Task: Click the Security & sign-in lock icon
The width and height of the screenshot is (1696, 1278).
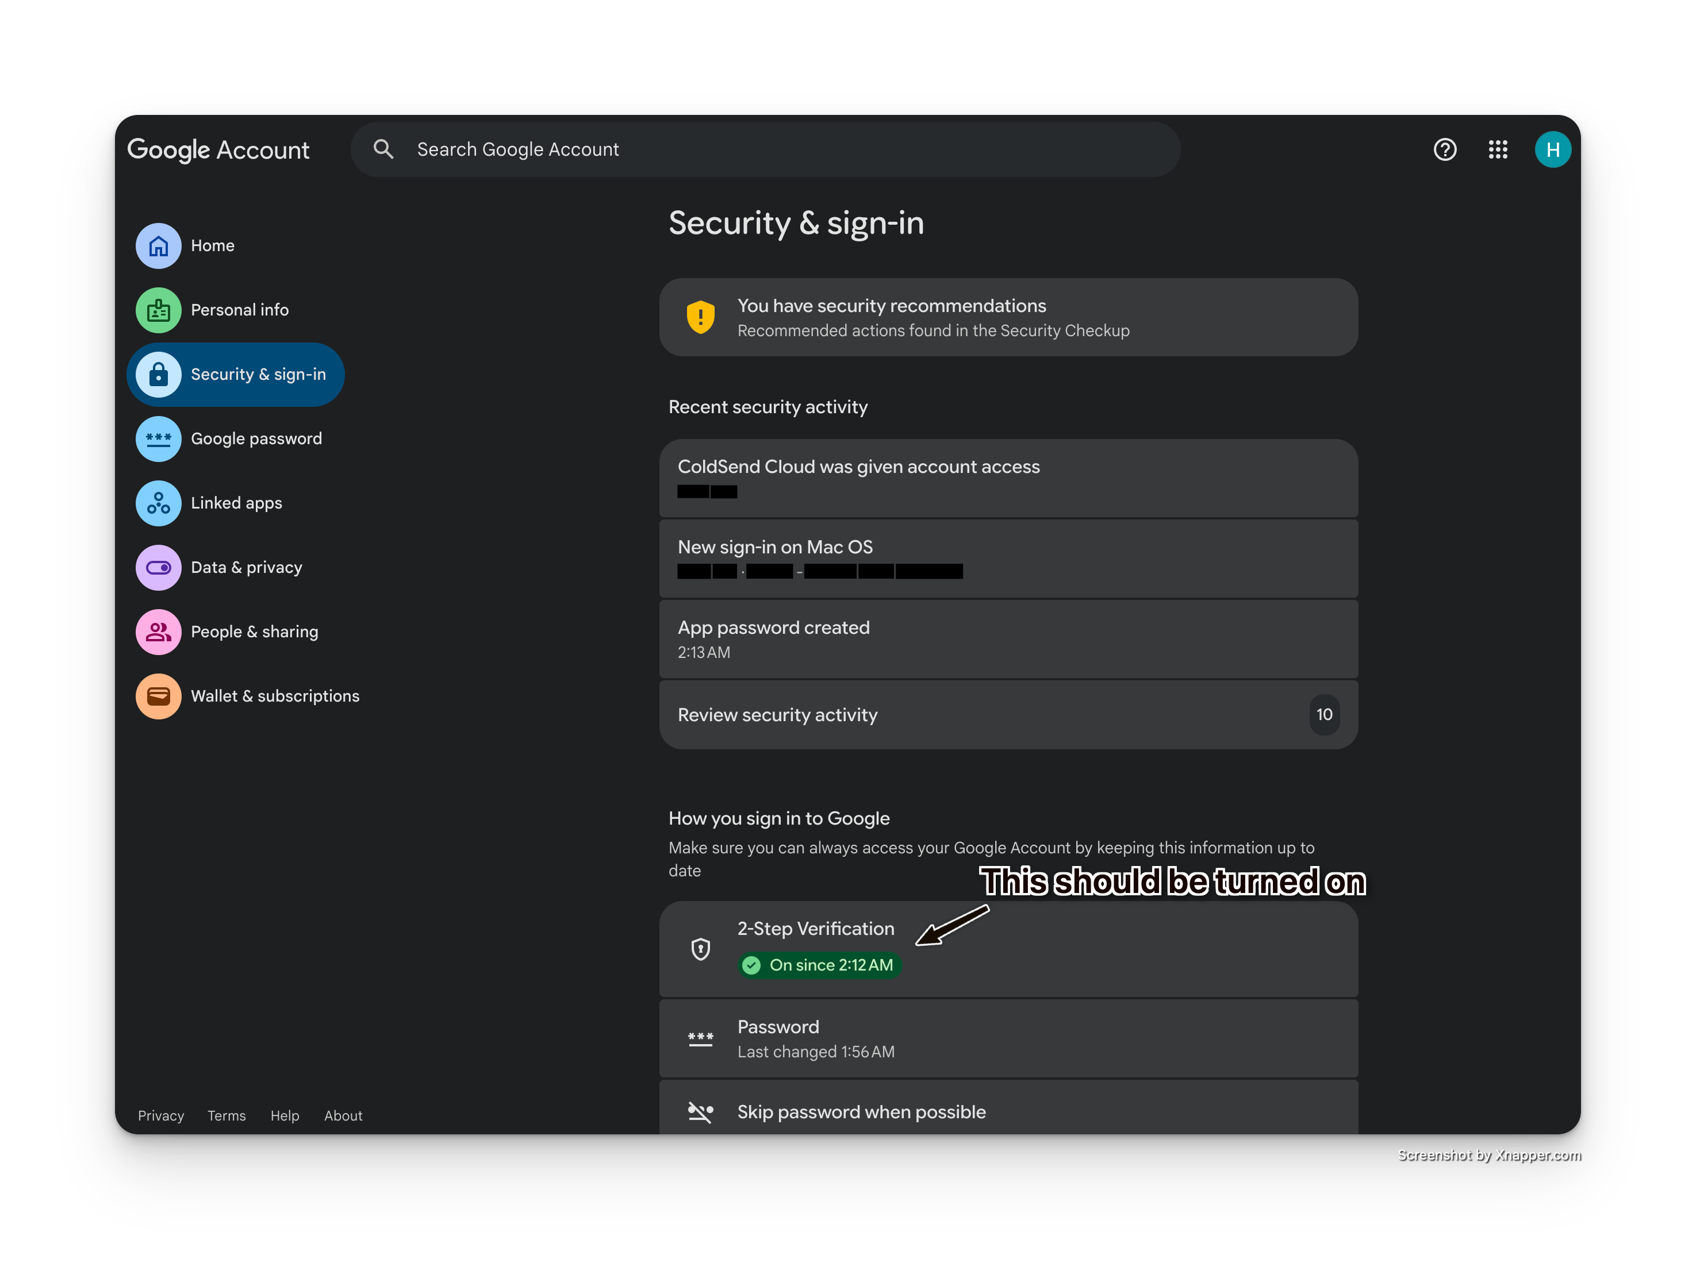Action: click(x=159, y=375)
